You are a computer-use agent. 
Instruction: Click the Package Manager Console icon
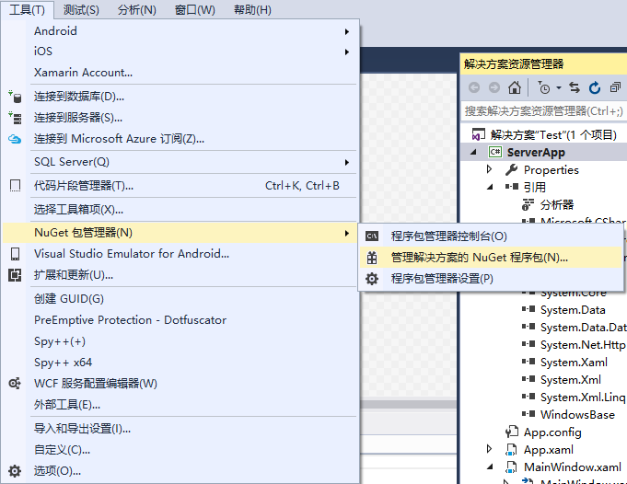click(372, 236)
